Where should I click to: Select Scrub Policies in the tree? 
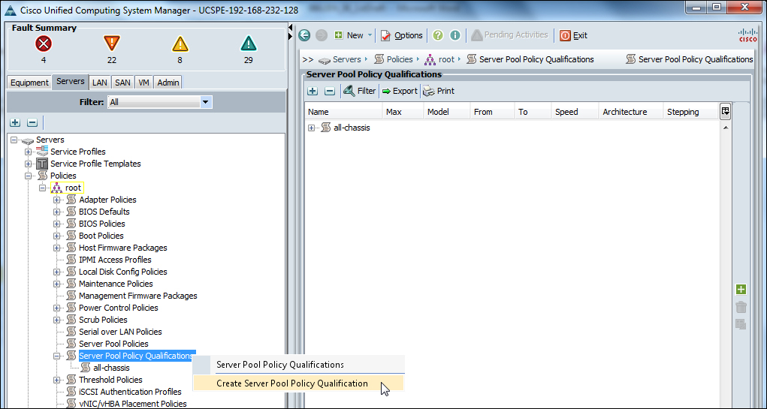[103, 320]
